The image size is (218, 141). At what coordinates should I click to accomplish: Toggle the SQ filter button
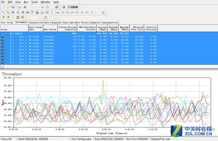[82, 13]
